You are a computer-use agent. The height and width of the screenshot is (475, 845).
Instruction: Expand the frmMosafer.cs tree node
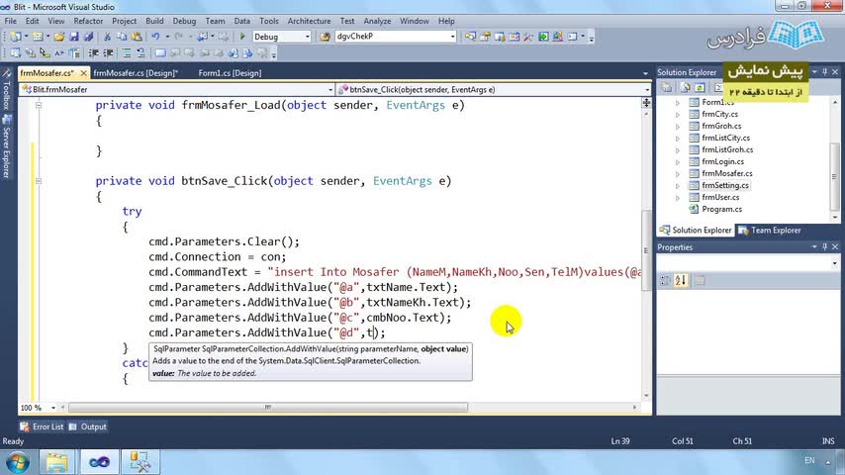coord(678,173)
